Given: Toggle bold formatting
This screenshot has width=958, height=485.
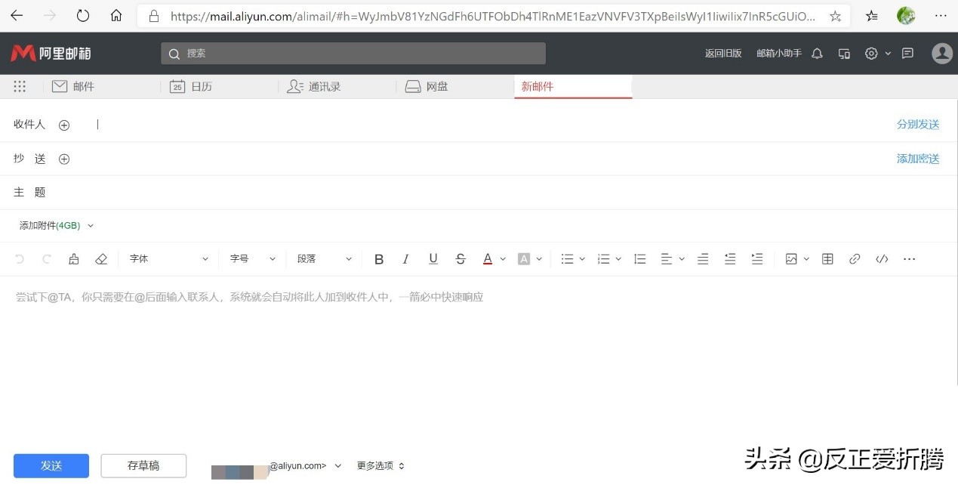Looking at the screenshot, I should 378,258.
